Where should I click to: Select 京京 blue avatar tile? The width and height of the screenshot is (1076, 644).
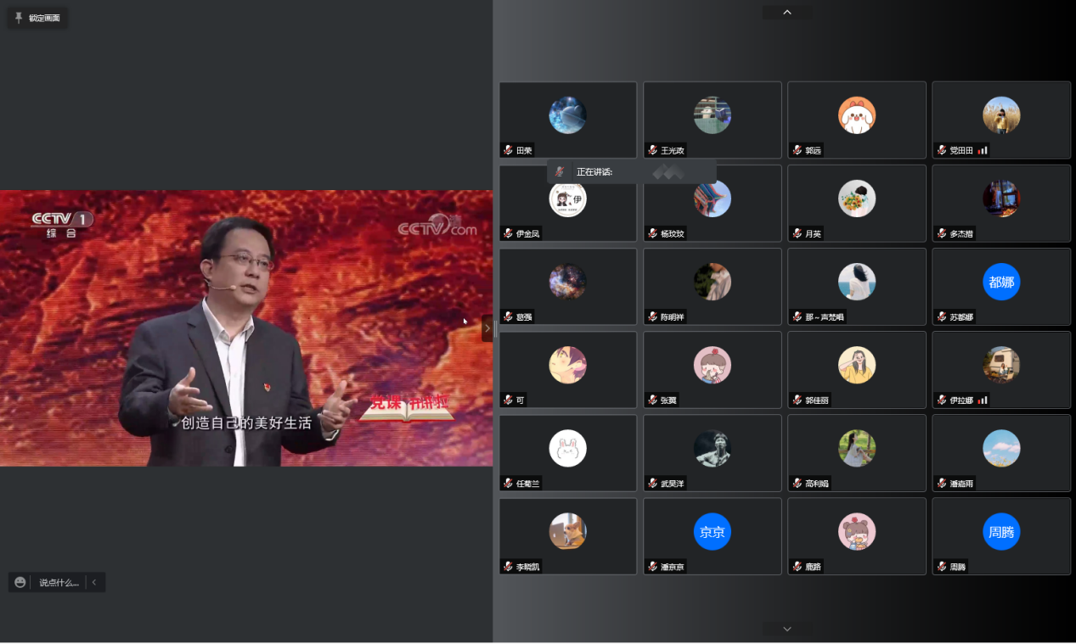click(x=712, y=532)
